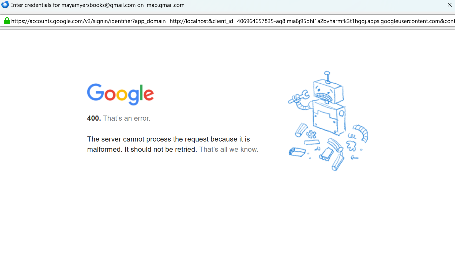The image size is (455, 275).
Task: Click the robot's box-shaped body
Action: click(x=329, y=117)
